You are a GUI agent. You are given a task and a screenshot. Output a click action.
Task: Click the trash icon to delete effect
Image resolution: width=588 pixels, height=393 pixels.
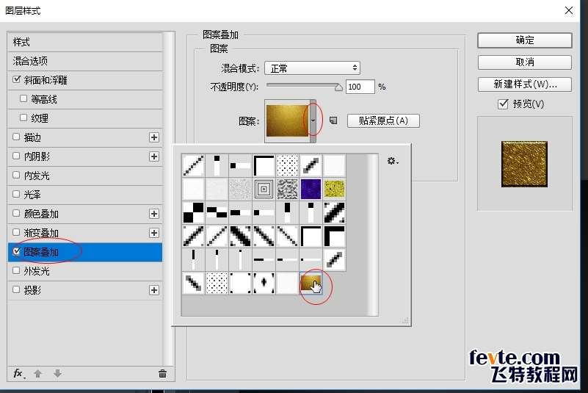click(x=162, y=373)
